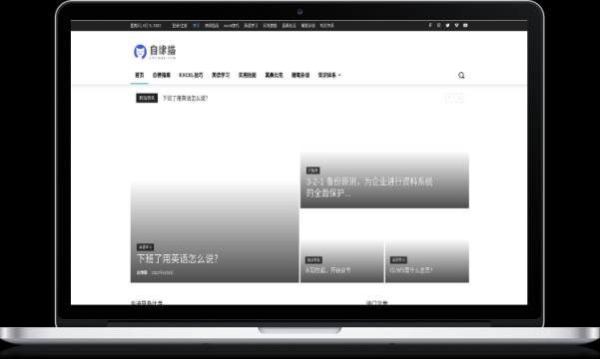Click the search magnifier icon
The height and width of the screenshot is (359, 600).
click(461, 76)
